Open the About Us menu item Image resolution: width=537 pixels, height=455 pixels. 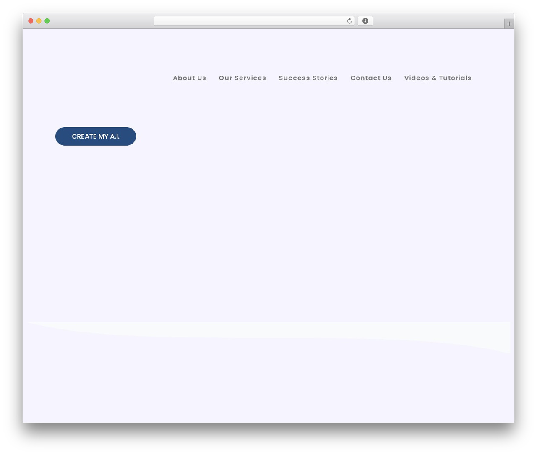(x=189, y=78)
